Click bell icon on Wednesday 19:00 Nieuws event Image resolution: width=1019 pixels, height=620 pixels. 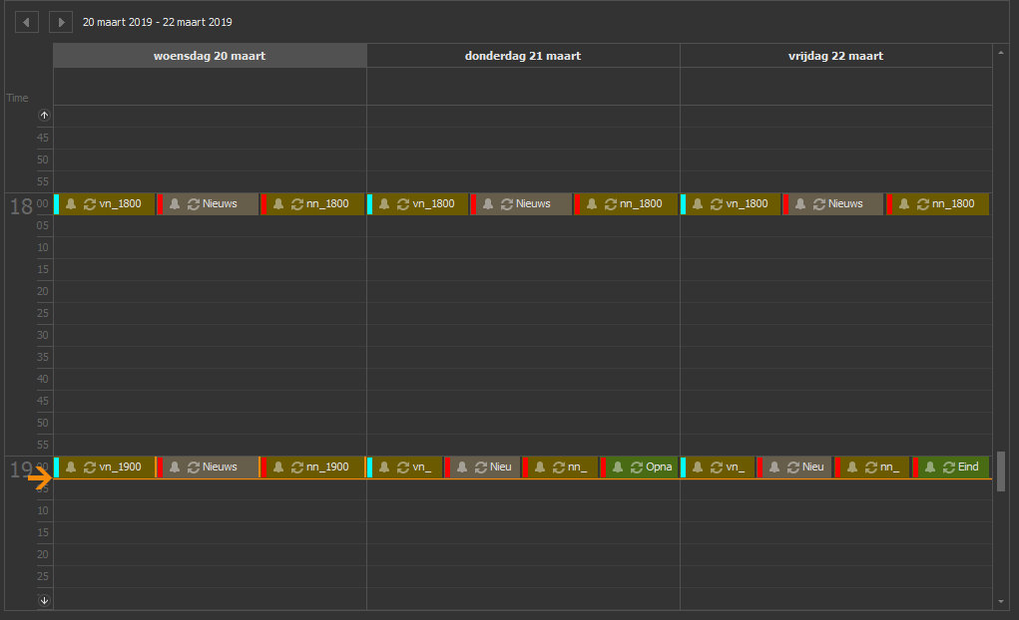click(175, 467)
